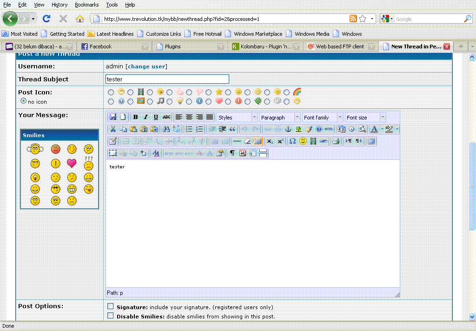Check the Disable Smilies option
Screen dimensions: 476x331
[x=111, y=316]
